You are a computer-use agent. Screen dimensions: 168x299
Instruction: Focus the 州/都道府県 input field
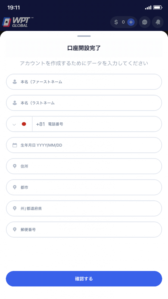pos(84,208)
